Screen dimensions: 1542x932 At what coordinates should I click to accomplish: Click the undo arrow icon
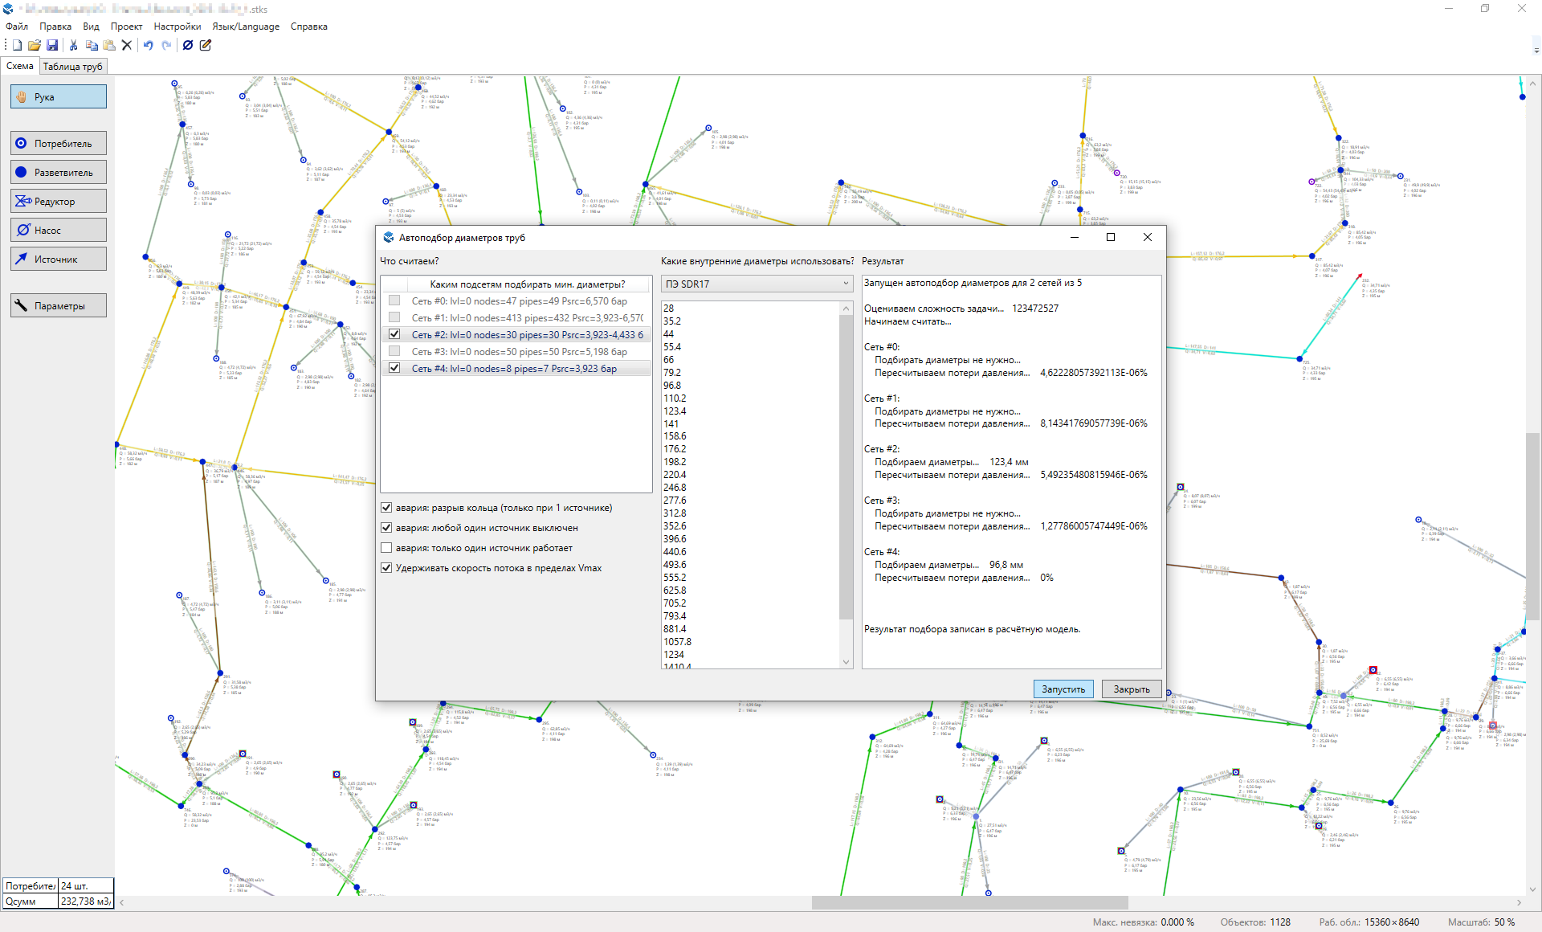click(x=149, y=45)
